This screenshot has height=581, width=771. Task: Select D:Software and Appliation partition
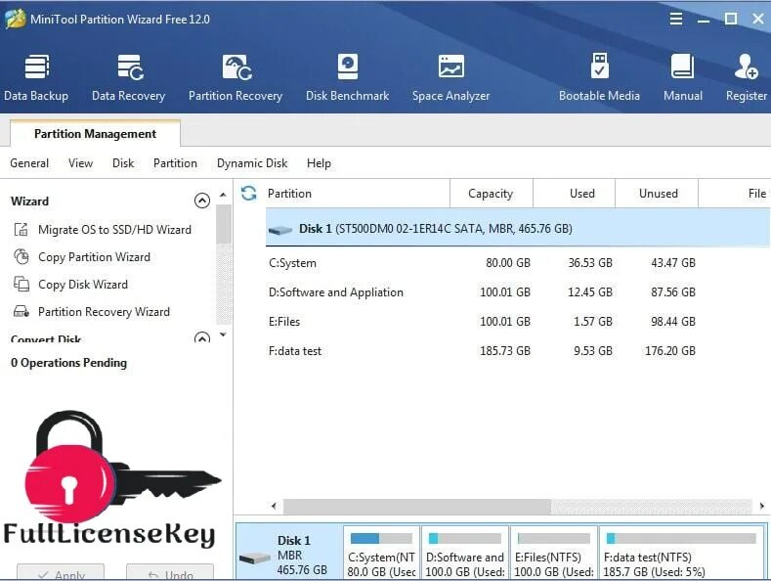click(518, 292)
